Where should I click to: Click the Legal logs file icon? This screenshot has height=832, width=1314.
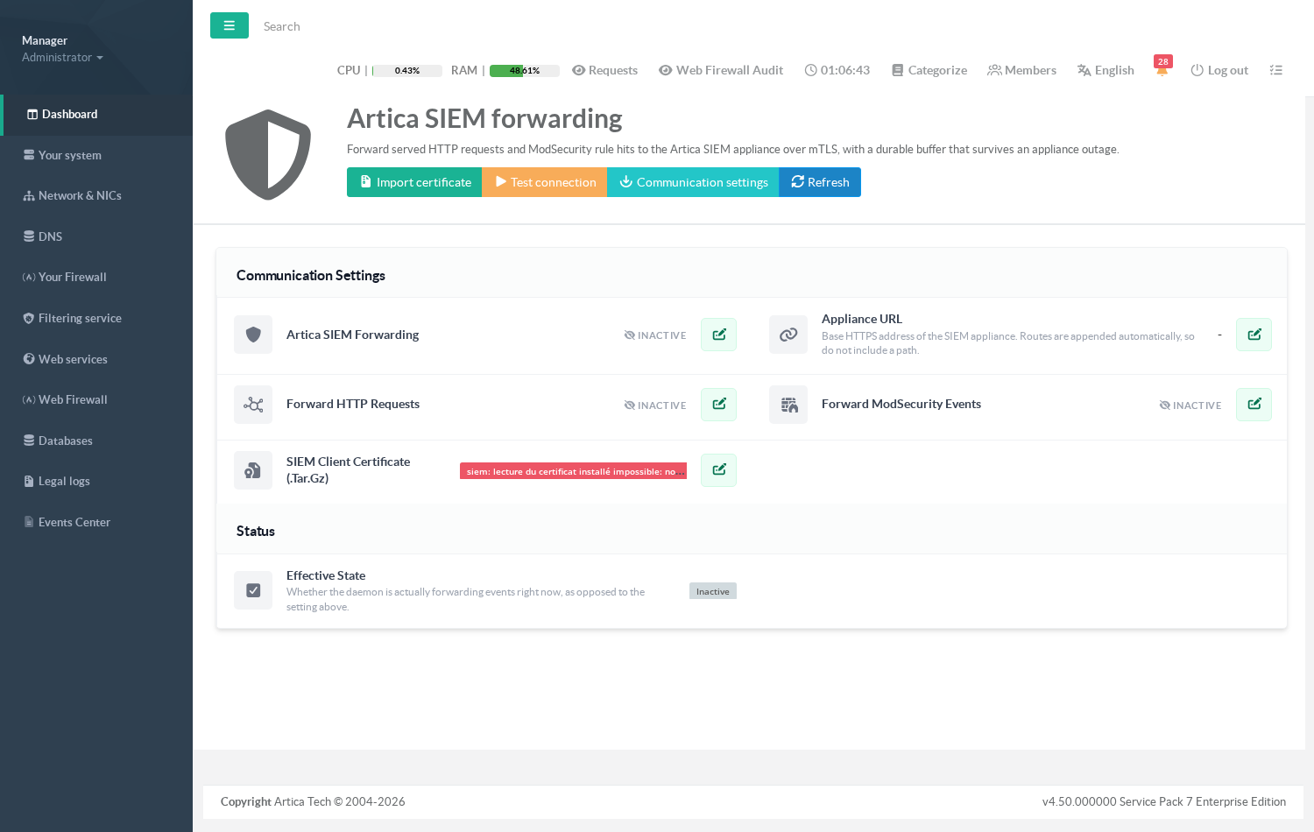tap(29, 481)
